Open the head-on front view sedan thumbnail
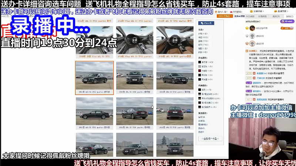Screen dimensions: 296x166 tap(135, 76)
